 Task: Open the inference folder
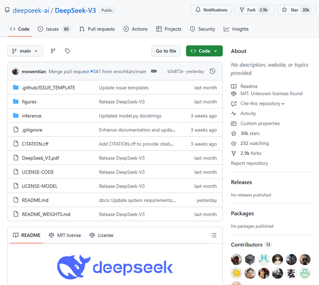click(32, 116)
